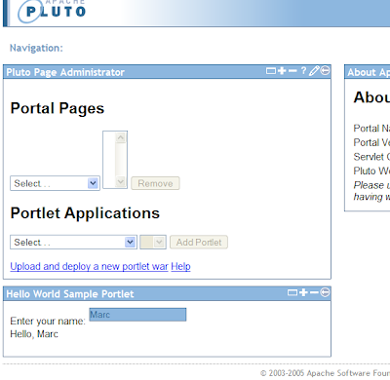390x380 pixels.
Task: Click the Hello World Sample Portlet title
Action: pos(70,294)
